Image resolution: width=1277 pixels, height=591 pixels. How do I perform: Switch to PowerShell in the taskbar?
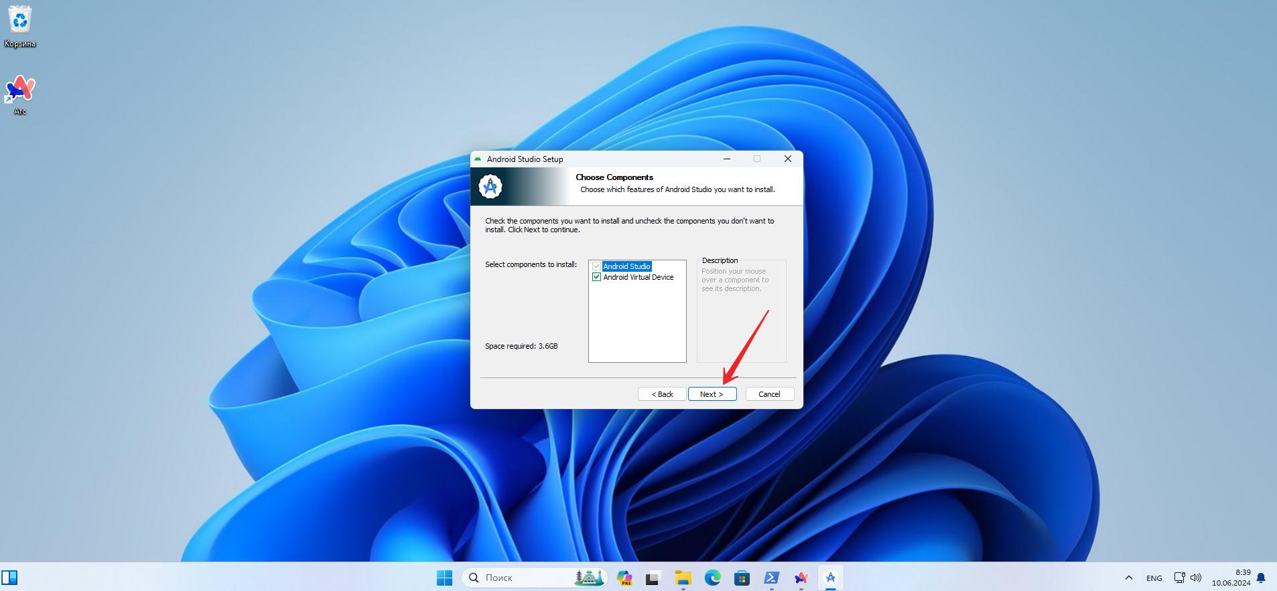click(771, 578)
